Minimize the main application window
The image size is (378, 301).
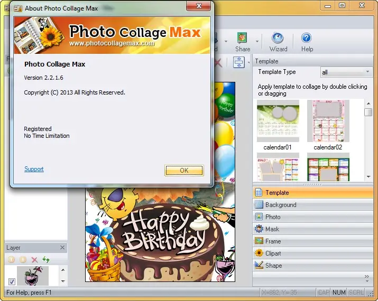coord(328,5)
